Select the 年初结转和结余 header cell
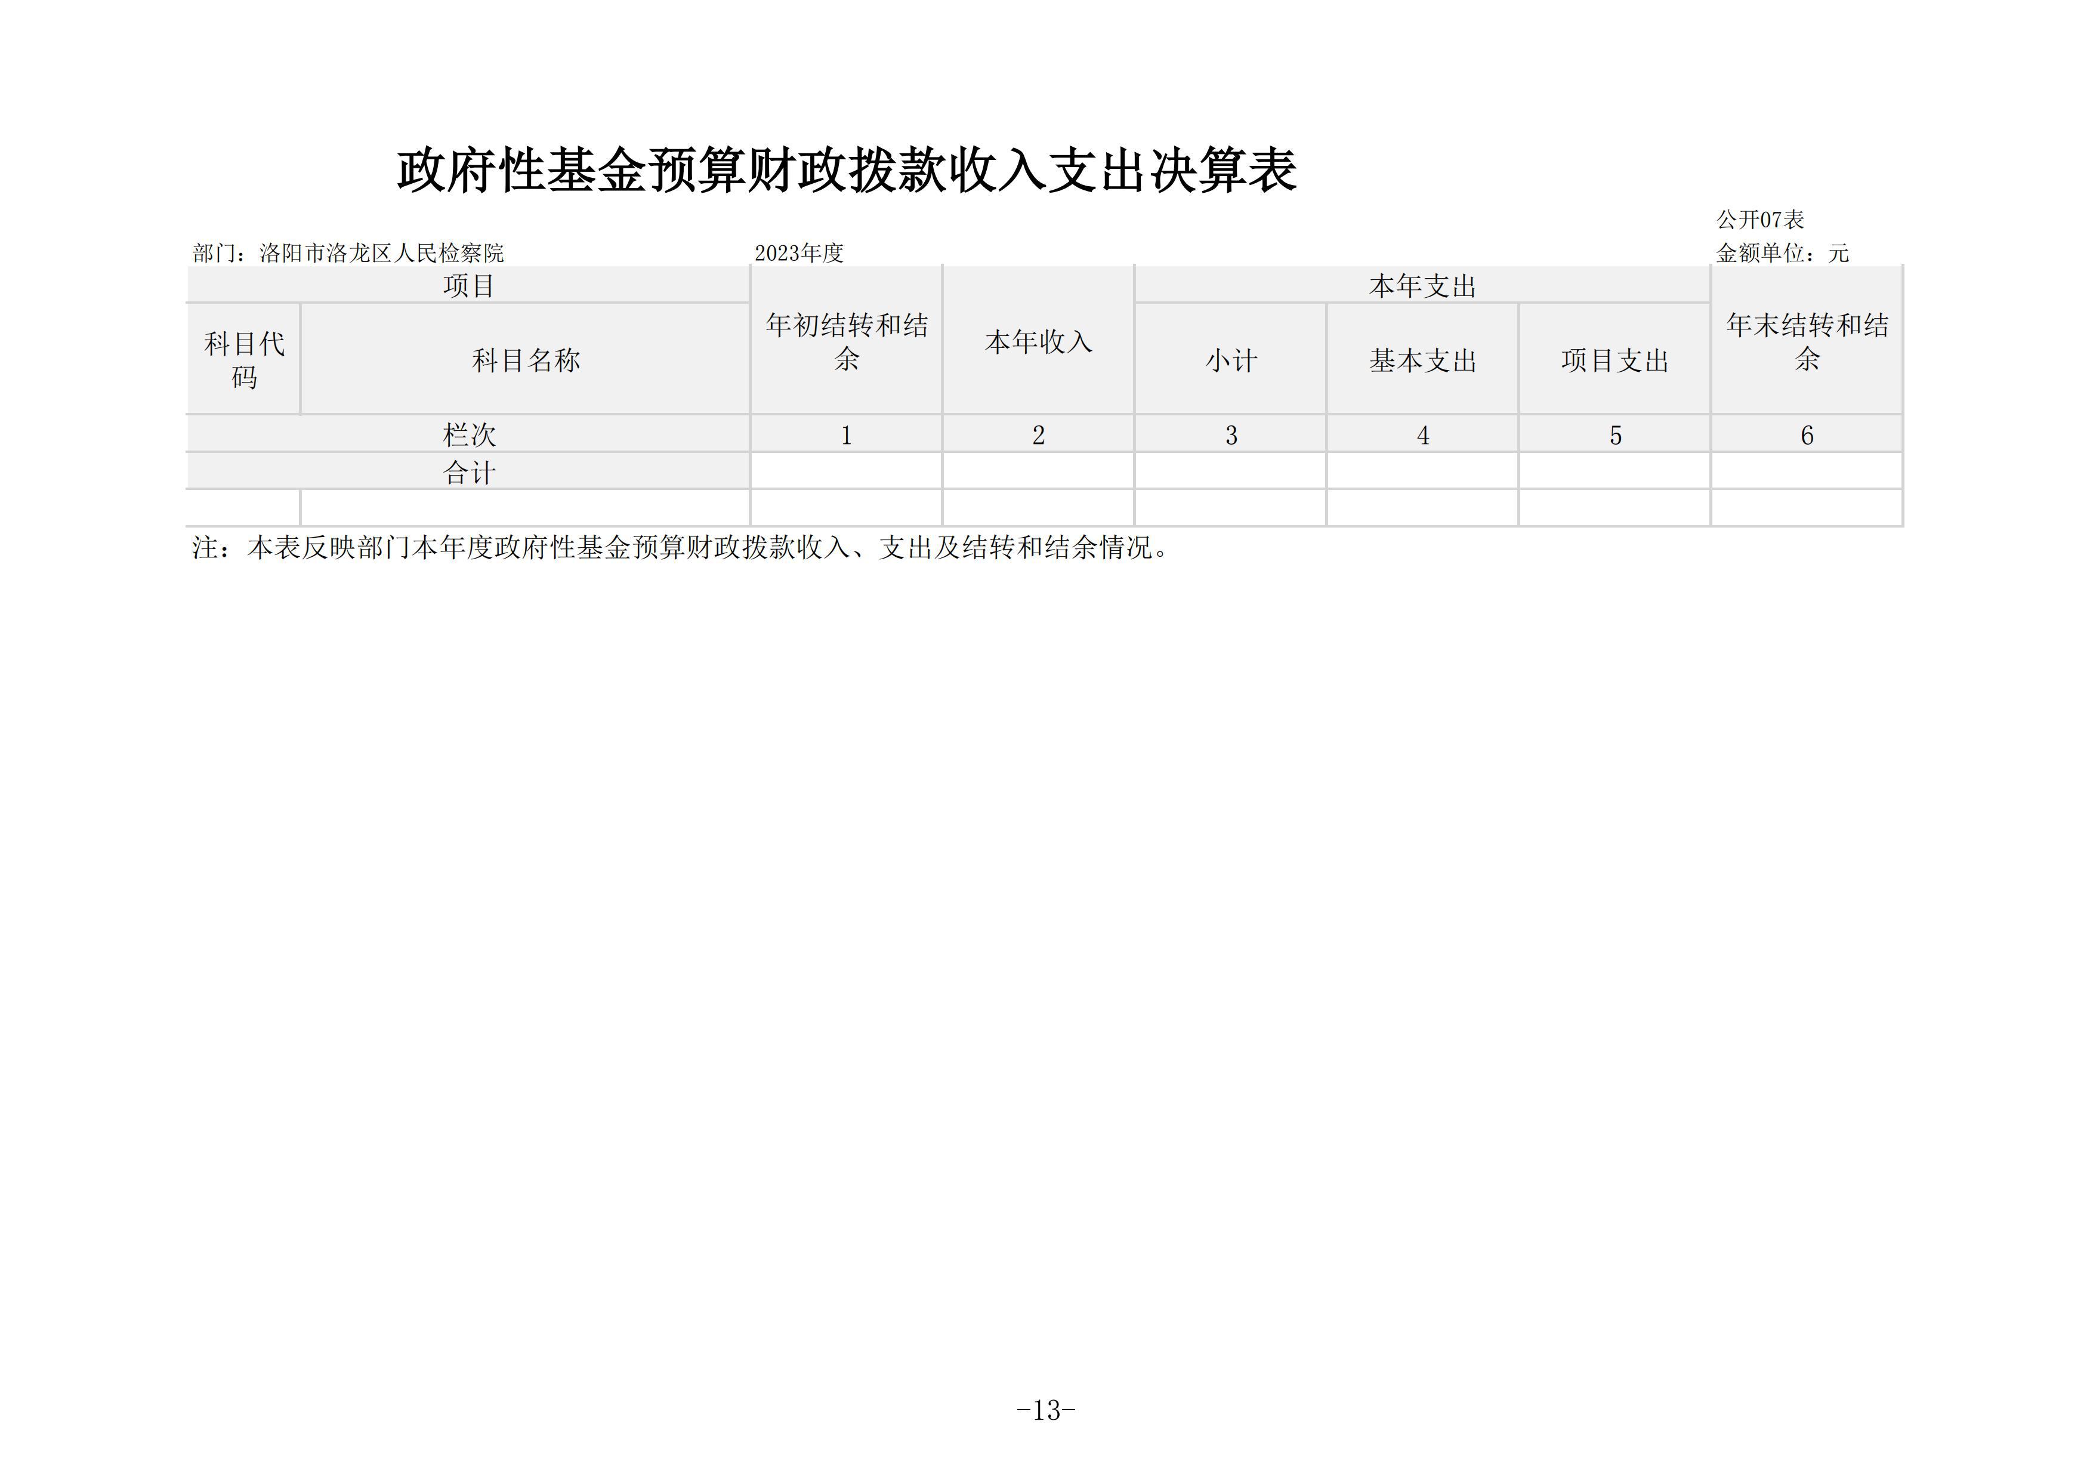2093x1480 pixels. click(847, 341)
